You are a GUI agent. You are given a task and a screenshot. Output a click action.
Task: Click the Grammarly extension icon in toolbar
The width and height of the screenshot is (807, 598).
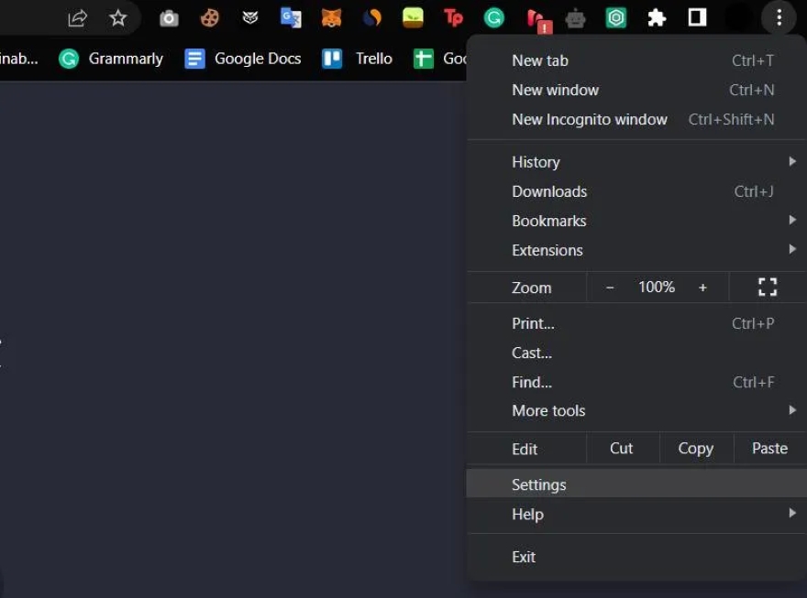(494, 17)
